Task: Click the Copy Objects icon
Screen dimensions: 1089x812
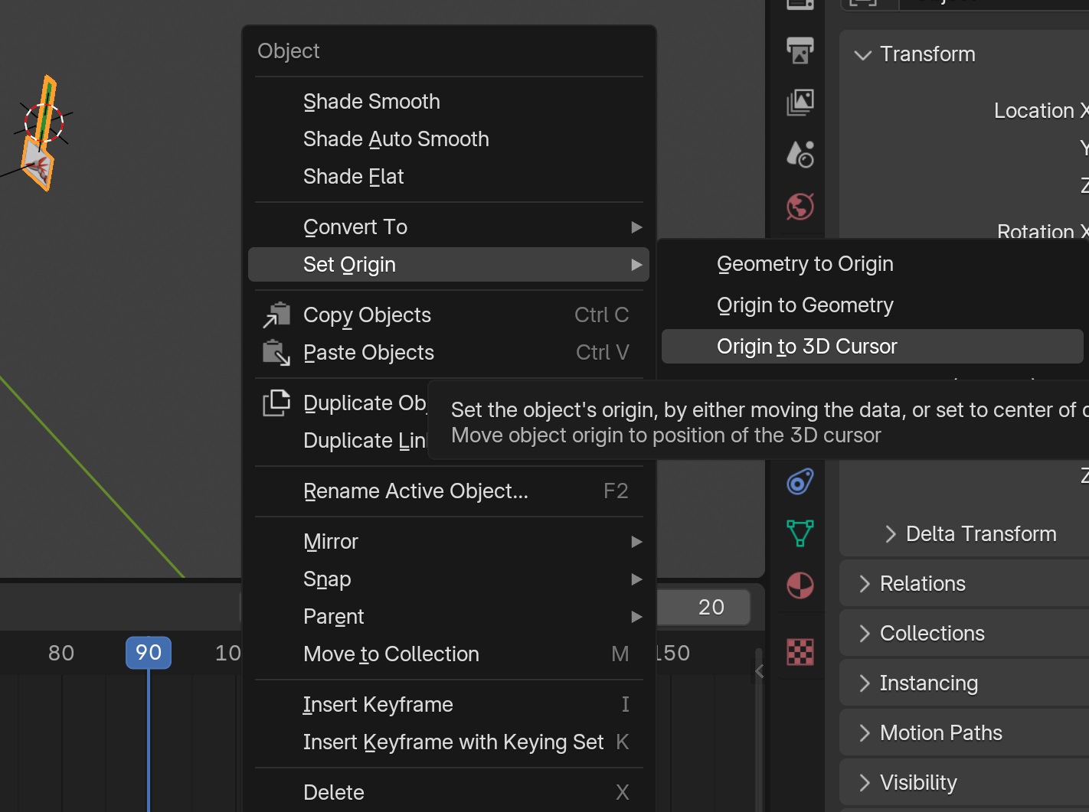Action: (276, 315)
